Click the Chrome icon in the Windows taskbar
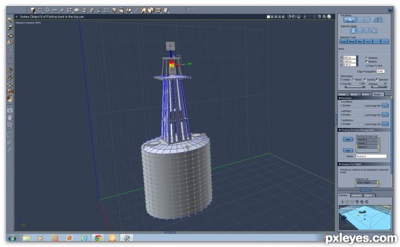The width and height of the screenshot is (400, 247). 98,238
